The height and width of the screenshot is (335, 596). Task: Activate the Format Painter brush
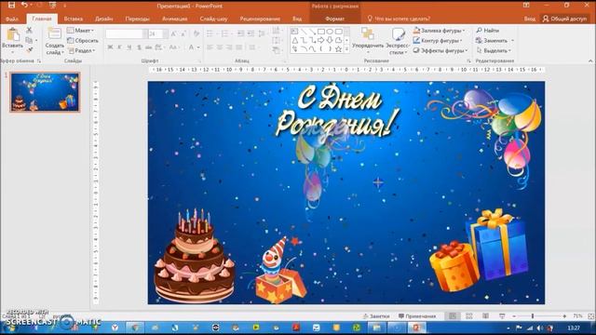point(29,49)
